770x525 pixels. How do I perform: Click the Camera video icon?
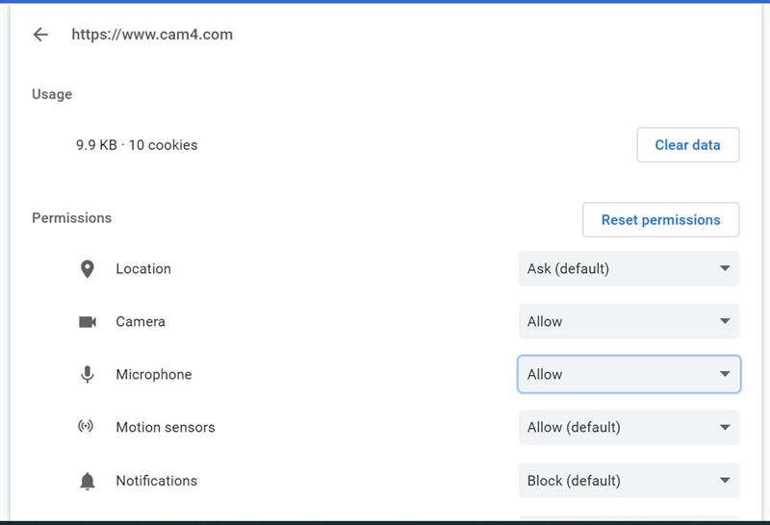pos(88,322)
